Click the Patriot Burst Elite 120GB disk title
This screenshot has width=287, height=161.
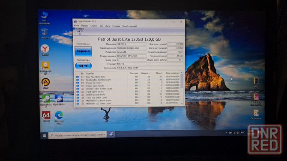[129, 39]
